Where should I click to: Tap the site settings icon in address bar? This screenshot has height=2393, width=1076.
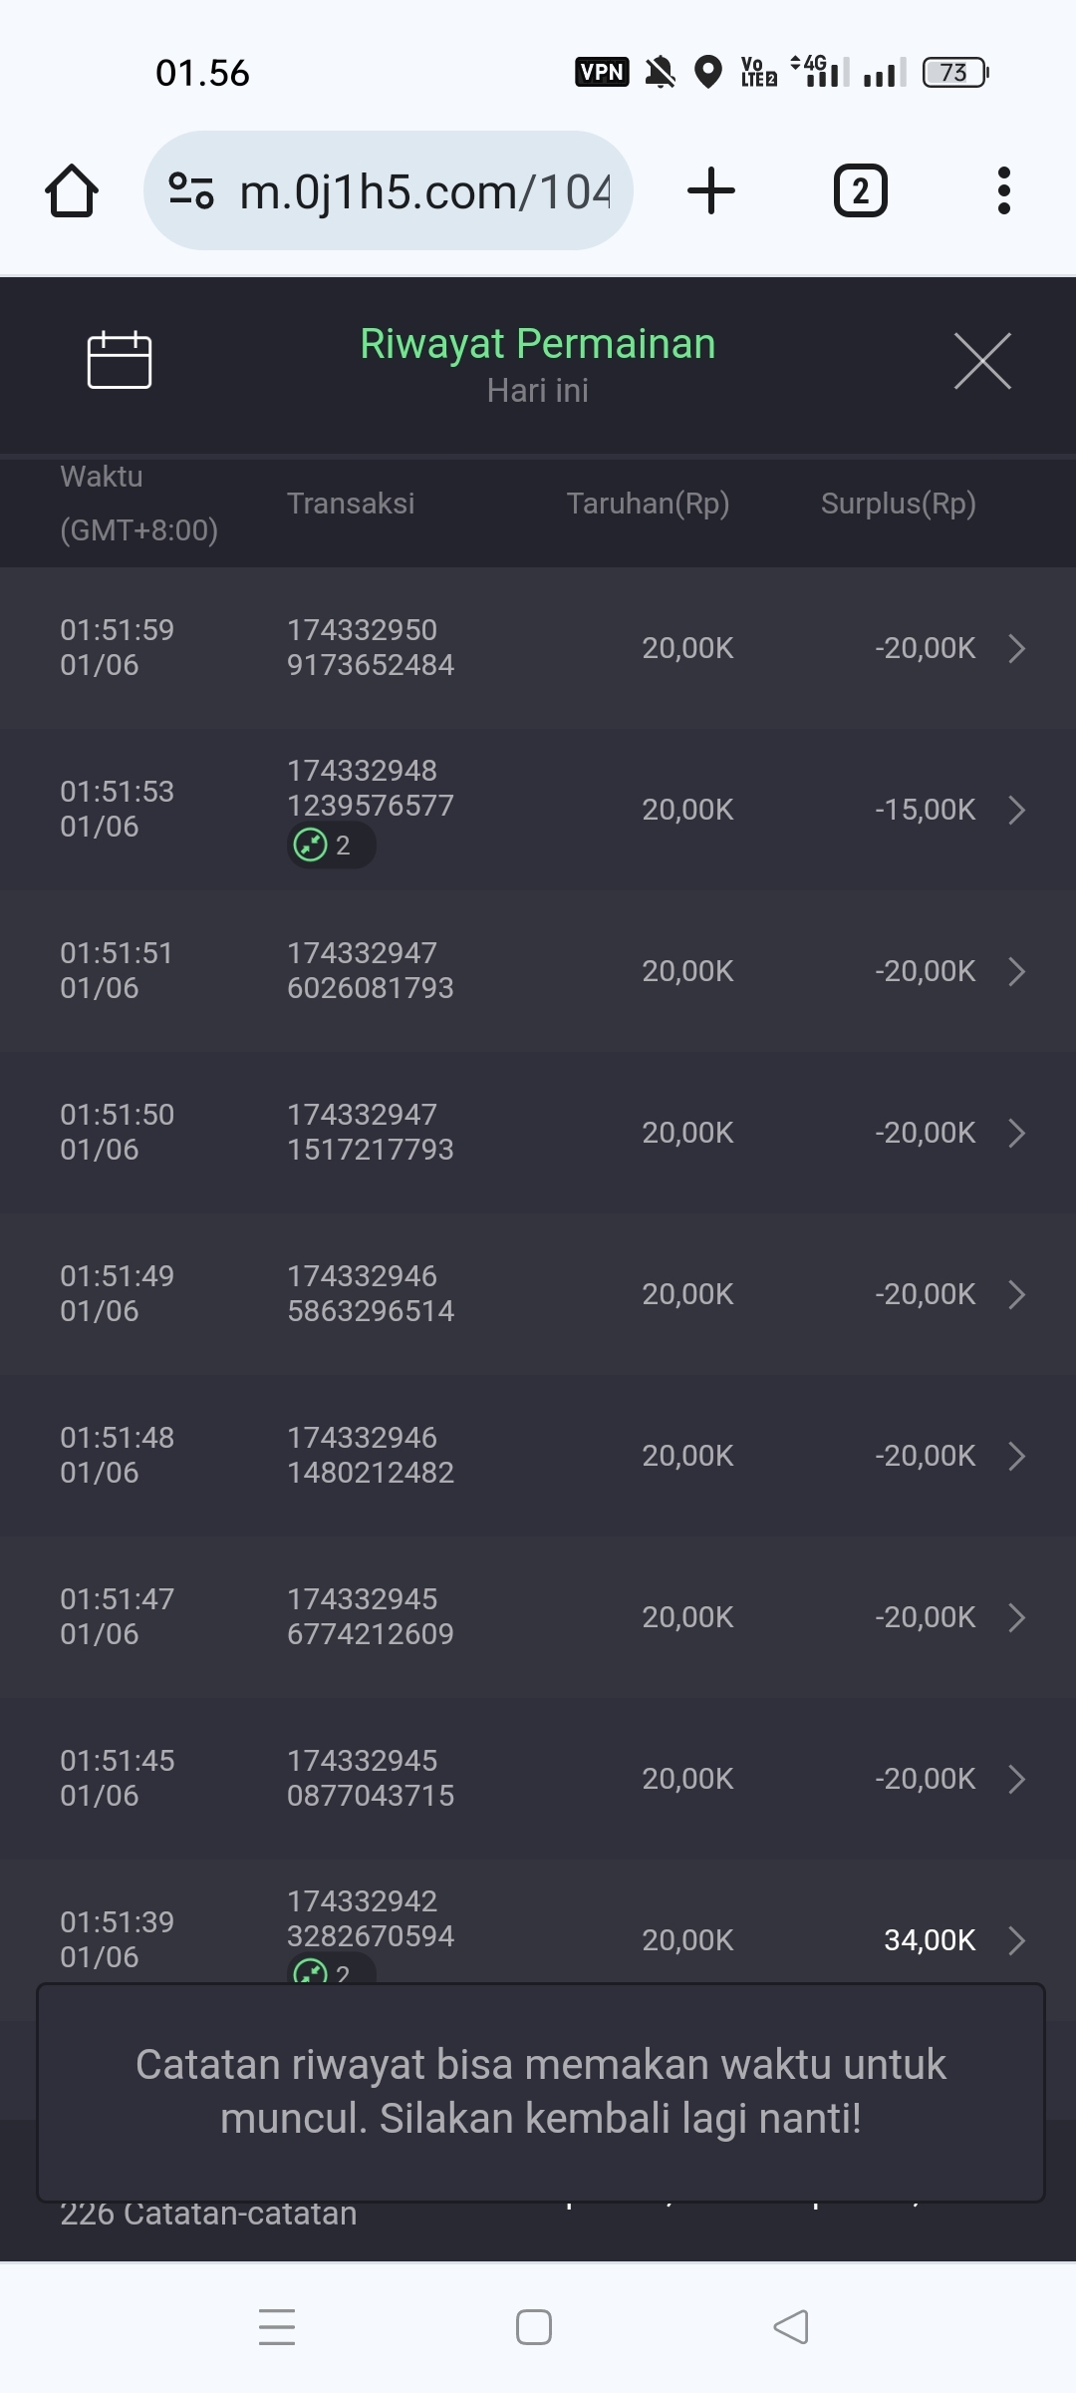[191, 190]
